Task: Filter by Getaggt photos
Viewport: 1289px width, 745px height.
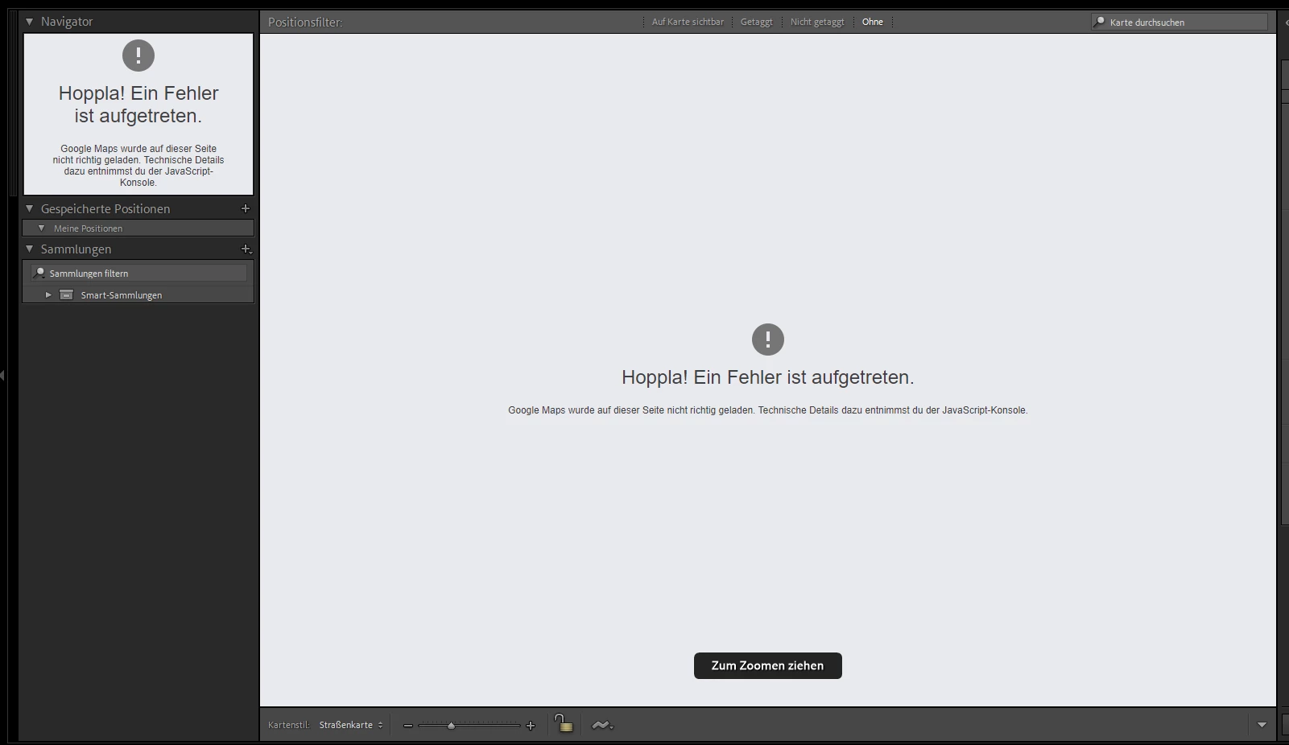Action: click(756, 23)
